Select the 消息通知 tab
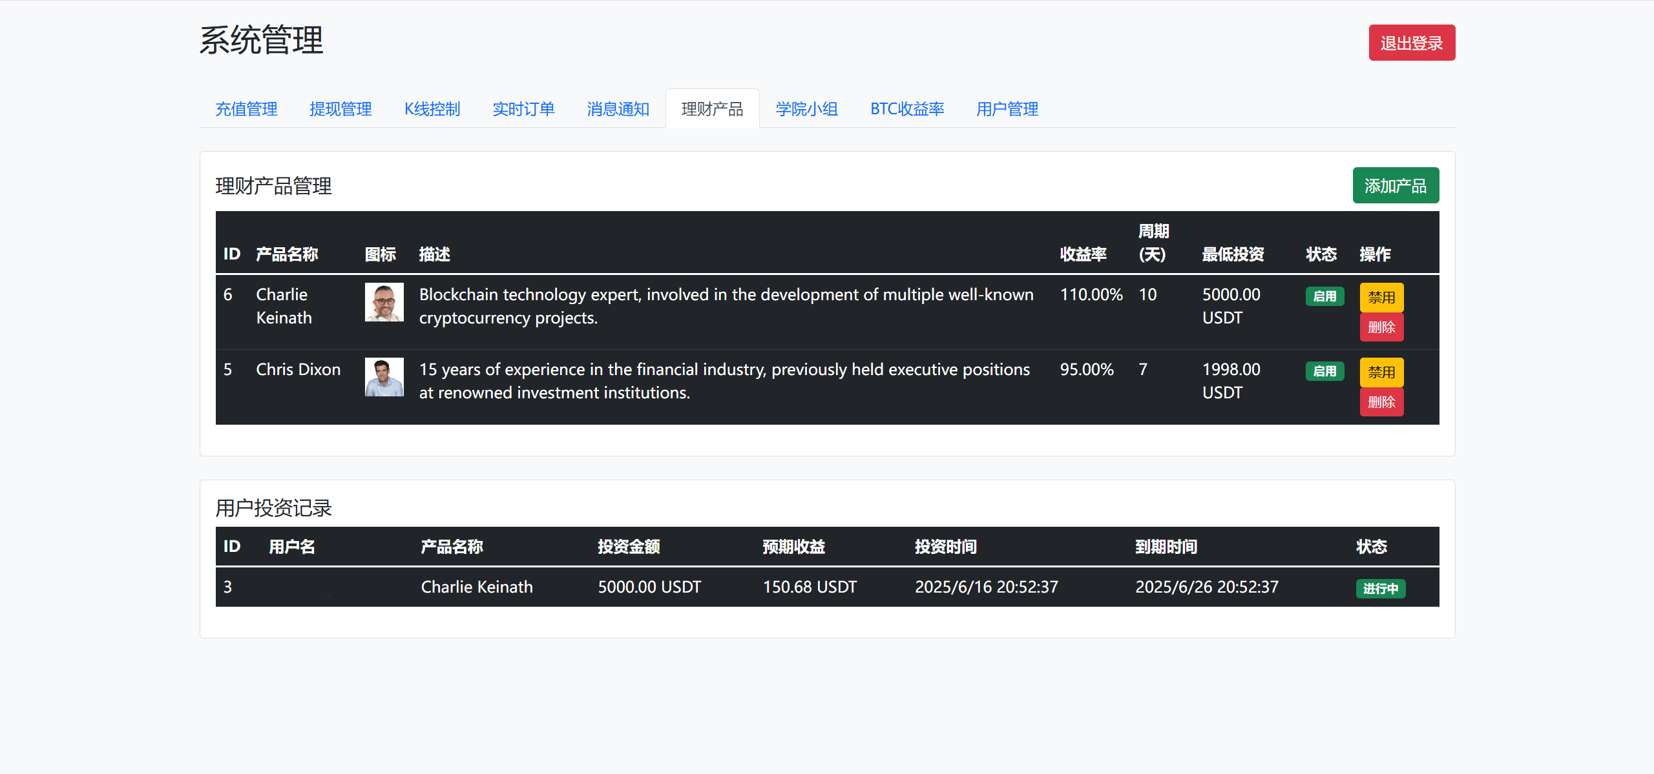 [x=618, y=109]
